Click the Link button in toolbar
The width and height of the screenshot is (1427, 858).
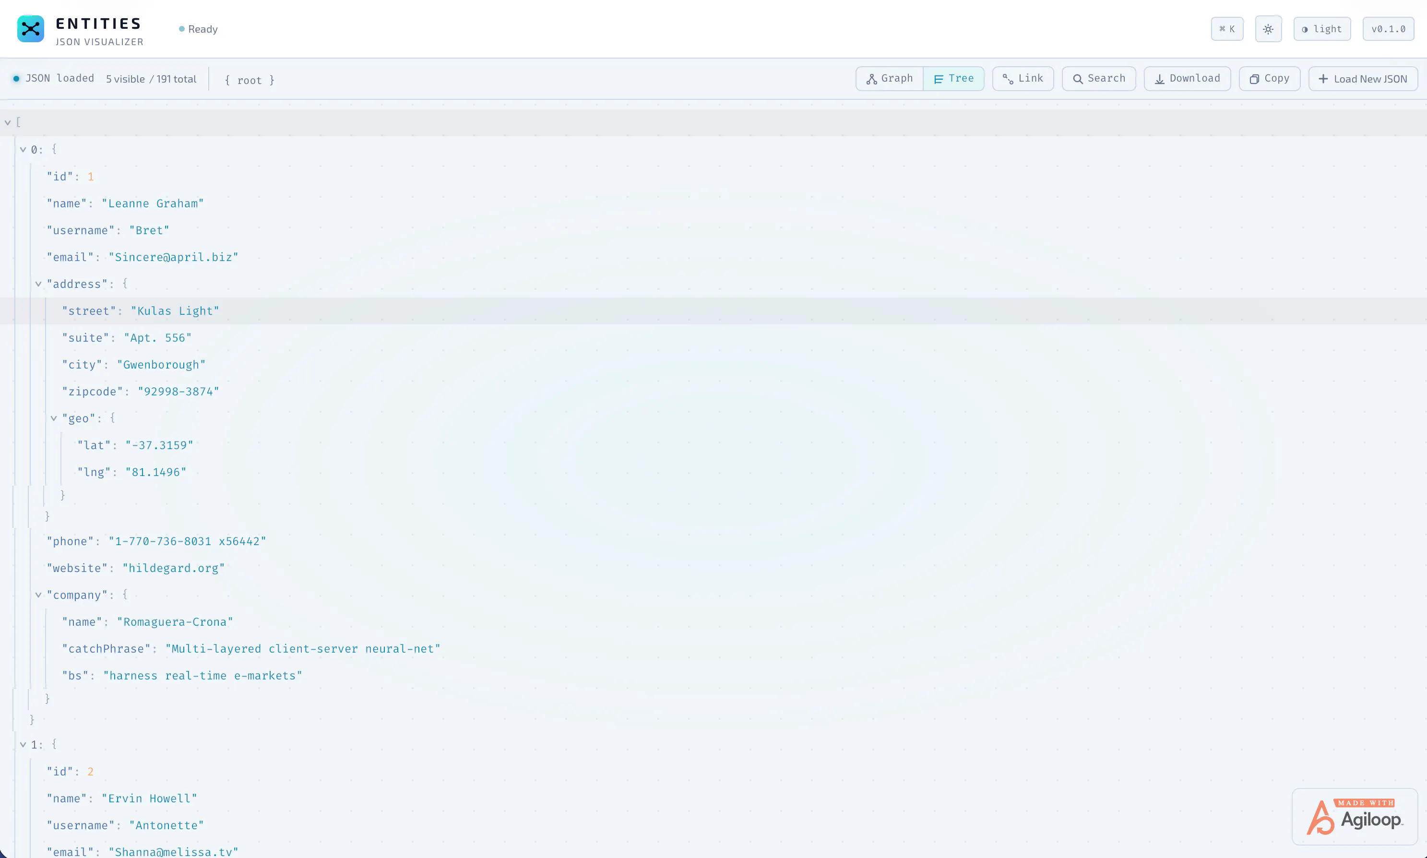click(x=1023, y=79)
